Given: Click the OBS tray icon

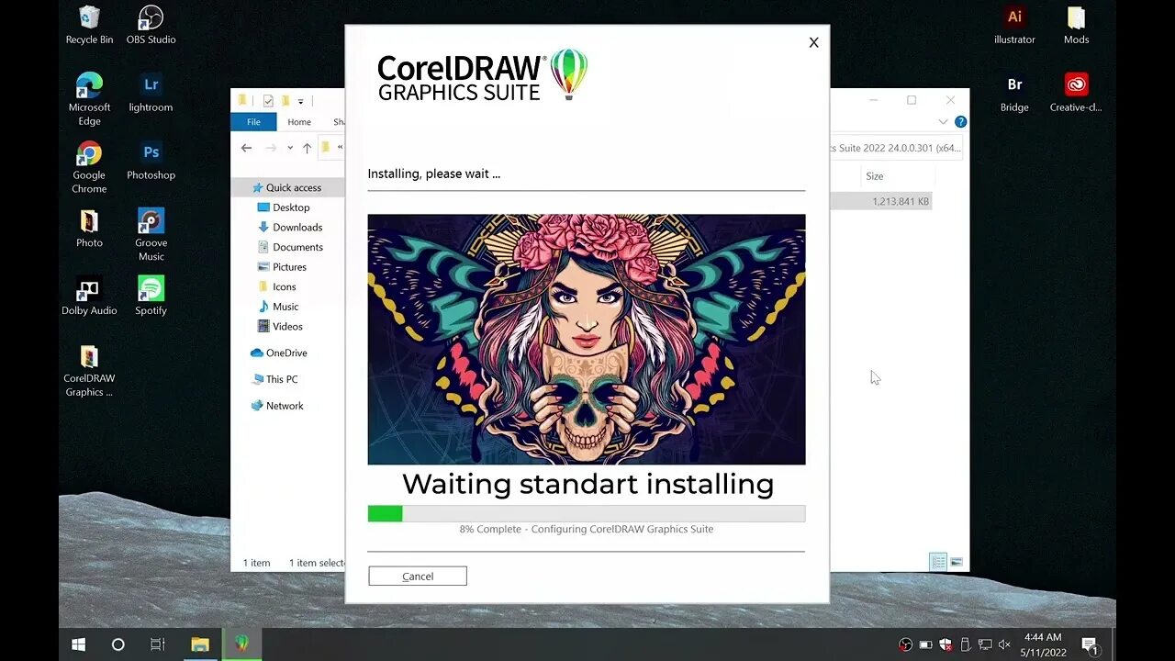Looking at the screenshot, I should tap(906, 644).
